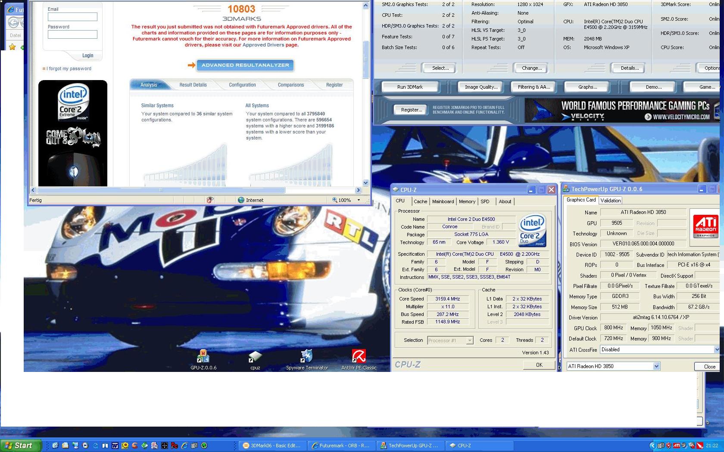Screen dimensions: 724x452
Task: Click browser back button
Action: [14, 22]
